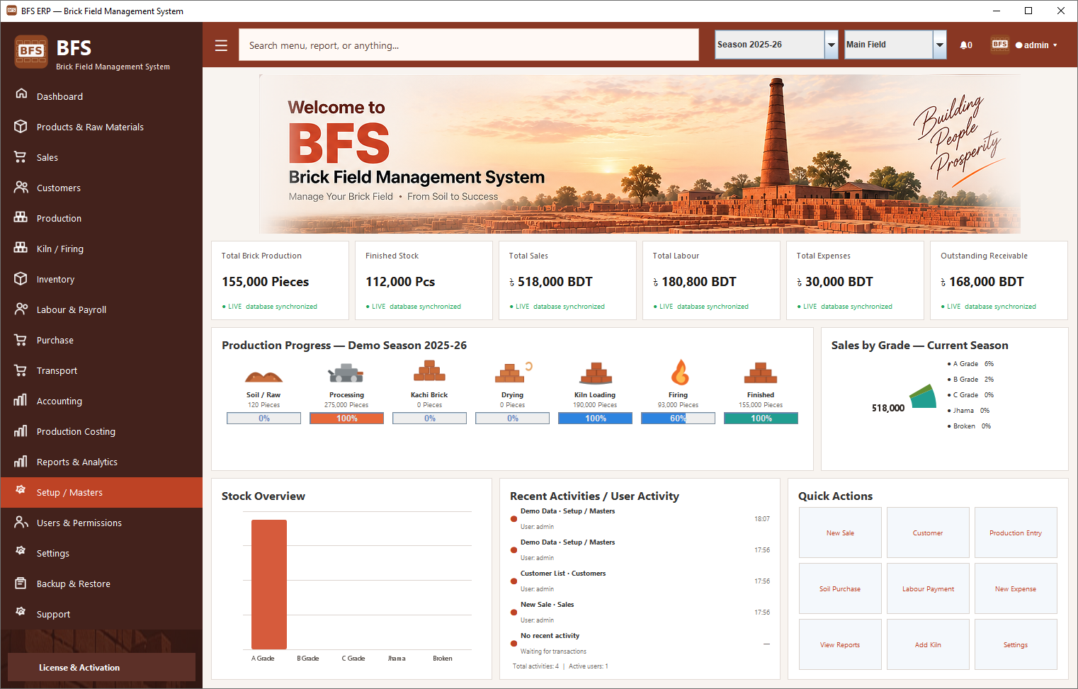1078x689 pixels.
Task: Click the Labour Payment quick action
Action: 928,588
